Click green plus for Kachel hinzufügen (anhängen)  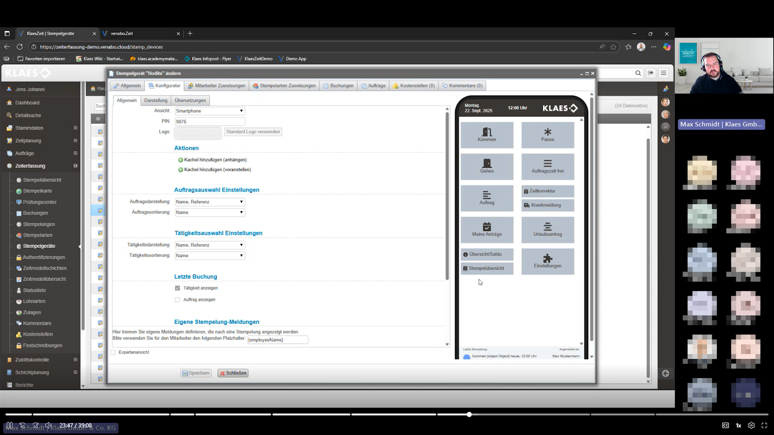click(180, 160)
